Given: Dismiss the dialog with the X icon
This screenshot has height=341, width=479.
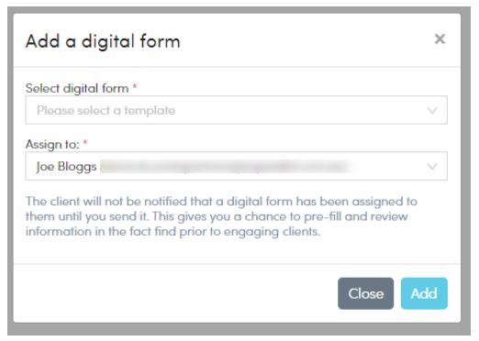Looking at the screenshot, I should click(x=440, y=39).
